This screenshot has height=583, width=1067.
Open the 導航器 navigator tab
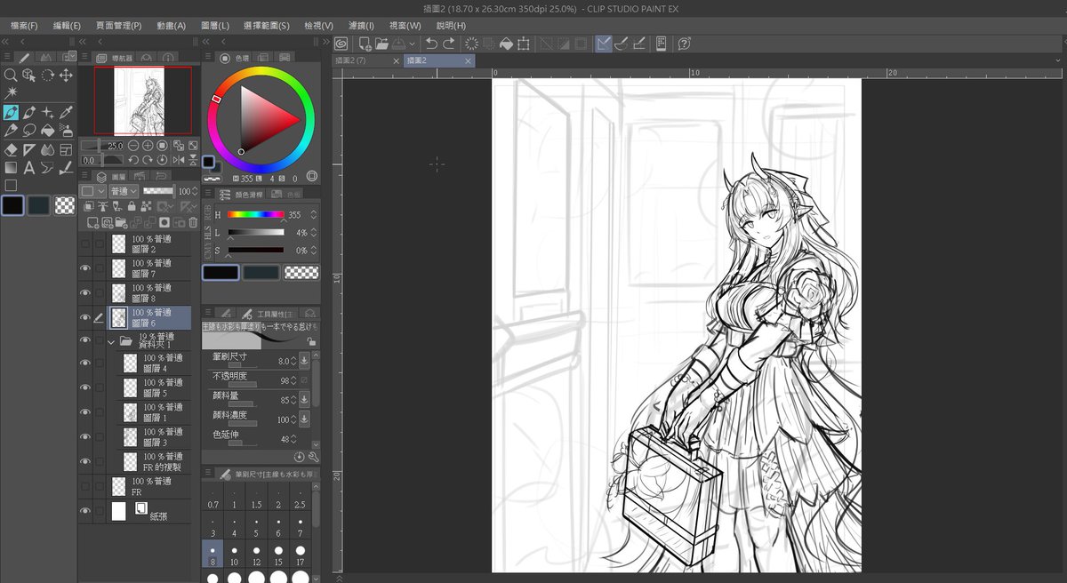click(112, 58)
